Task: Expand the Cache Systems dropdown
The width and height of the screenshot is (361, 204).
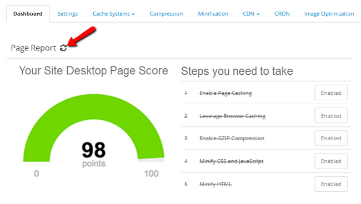Action: coord(113,14)
